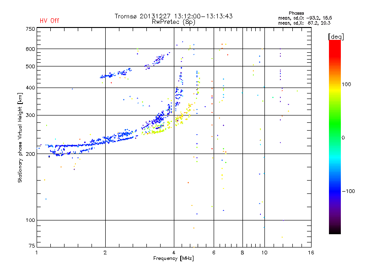Click the '750' height axis label

(x=30, y=29)
